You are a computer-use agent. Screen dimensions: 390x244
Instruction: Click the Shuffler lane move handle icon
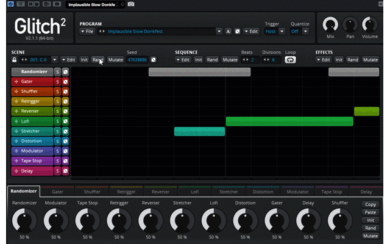pos(16,91)
